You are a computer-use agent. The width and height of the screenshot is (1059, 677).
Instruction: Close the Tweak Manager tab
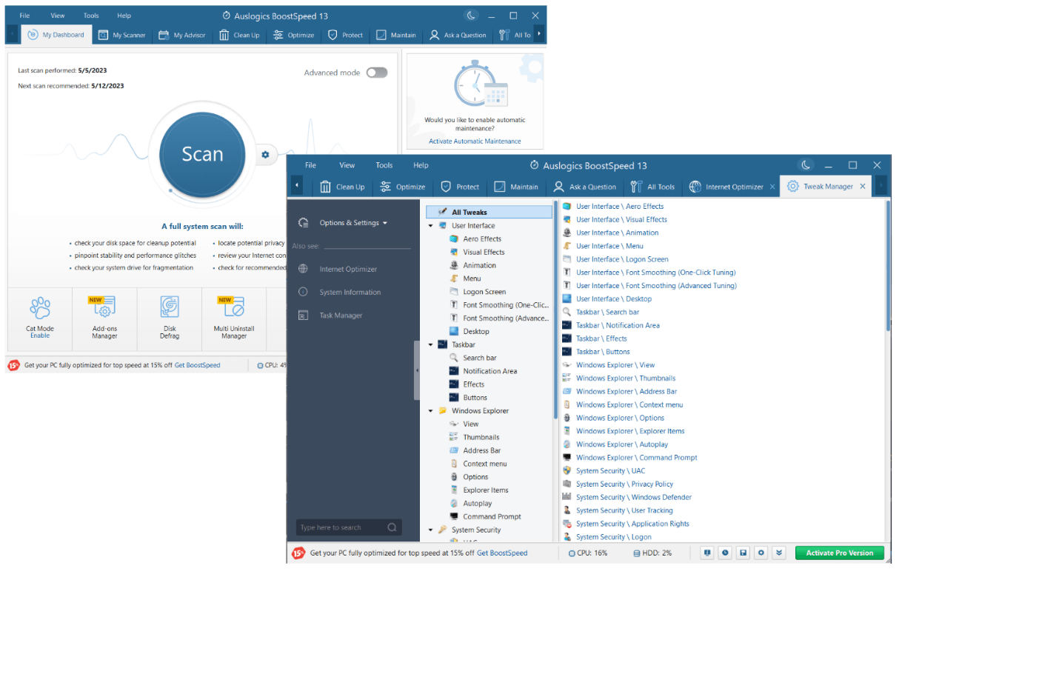(x=863, y=187)
